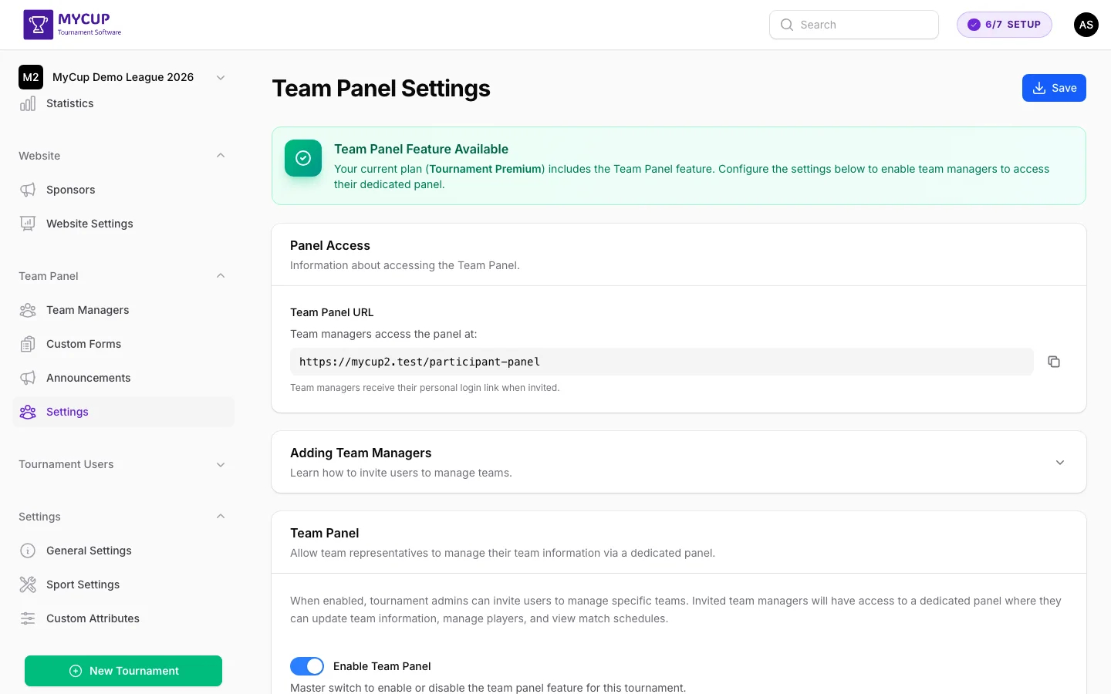1111x694 pixels.
Task: Open Sponsors page
Action: pyautogui.click(x=123, y=190)
